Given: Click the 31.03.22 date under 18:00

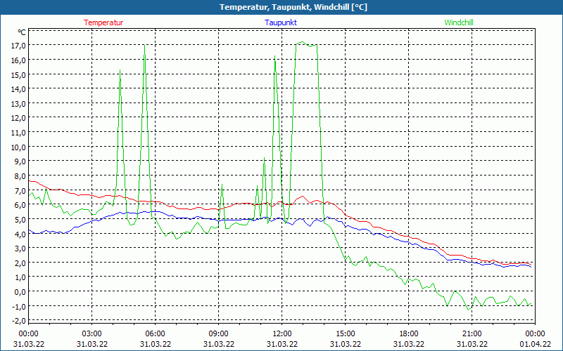Looking at the screenshot, I should click(409, 344).
